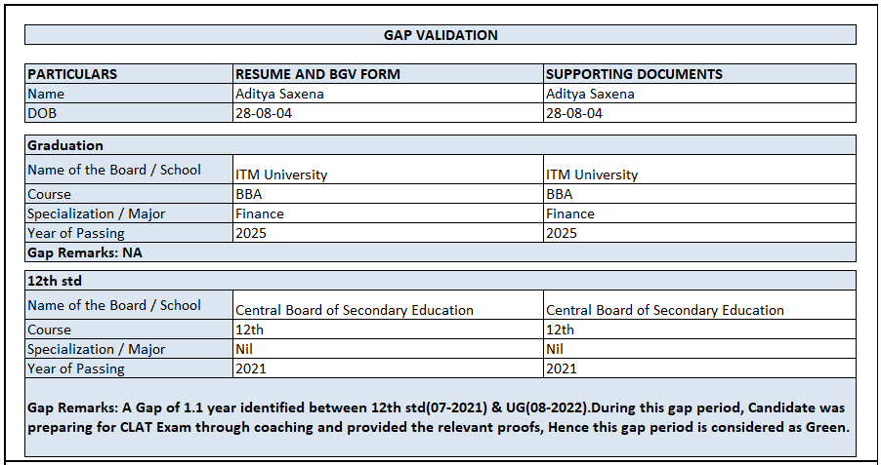Select red Nil cell in Resume and BGV column

coord(245,349)
